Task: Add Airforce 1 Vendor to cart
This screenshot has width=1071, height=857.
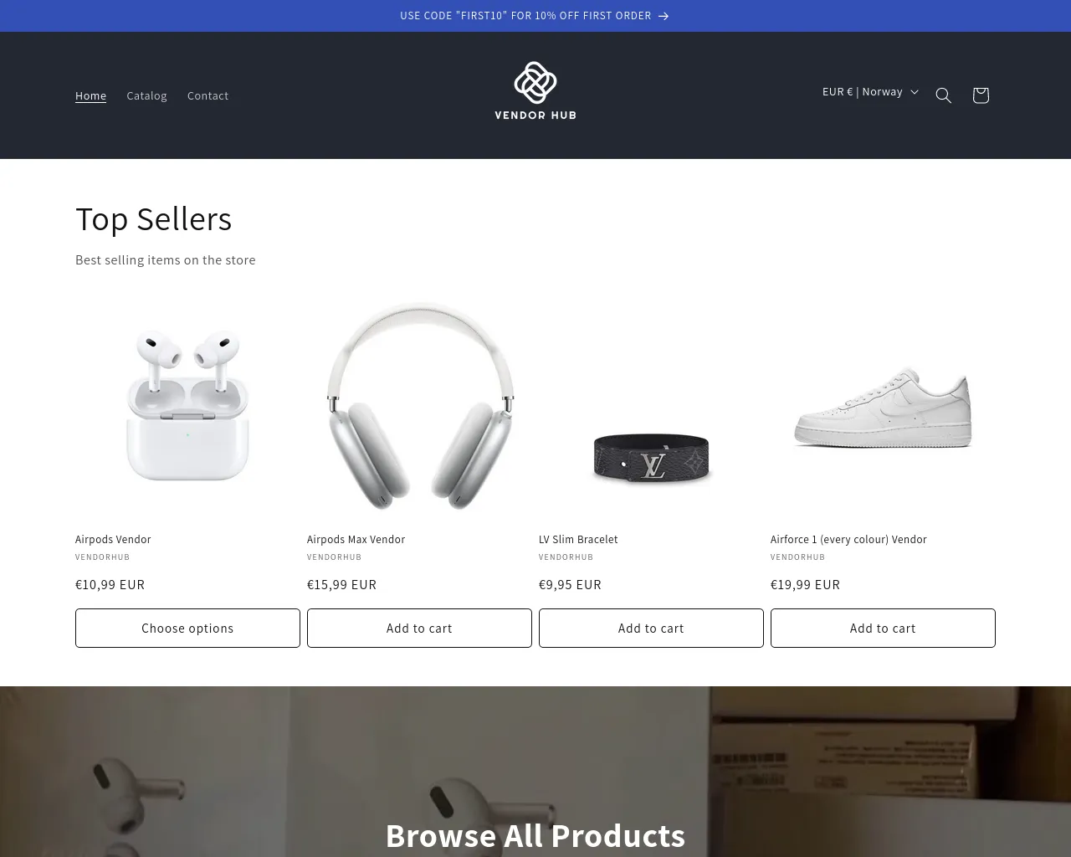Action: coord(883,628)
